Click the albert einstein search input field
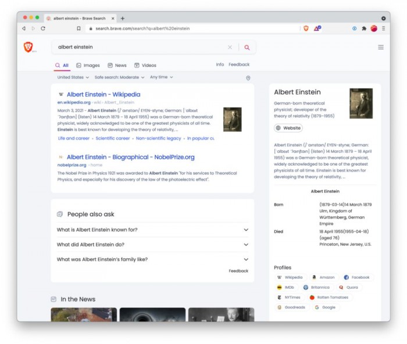Image resolution: width=407 pixels, height=344 pixels. pyautogui.click(x=140, y=47)
